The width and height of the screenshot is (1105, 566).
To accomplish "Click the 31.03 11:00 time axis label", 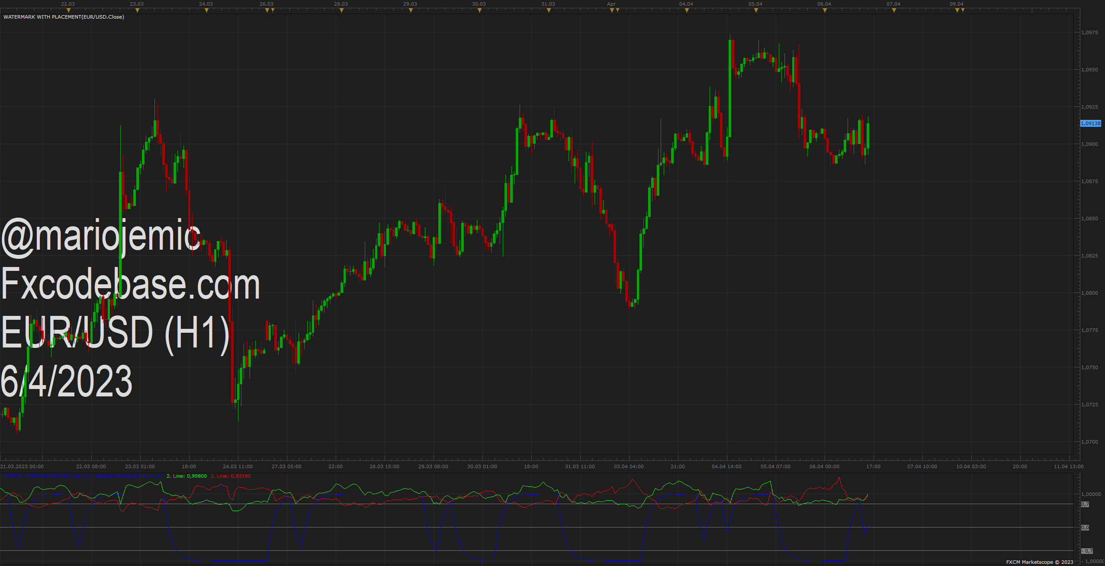I will 580,466.
